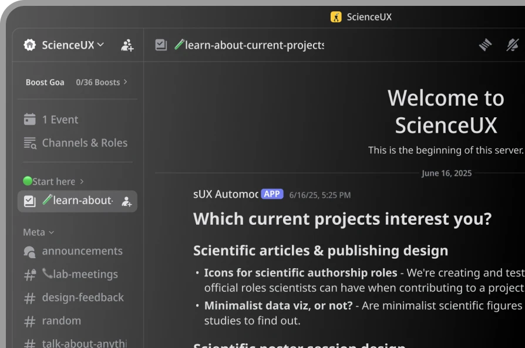The height and width of the screenshot is (348, 525).
Task: Click the ScienceUX server flower icon
Action: (x=30, y=45)
